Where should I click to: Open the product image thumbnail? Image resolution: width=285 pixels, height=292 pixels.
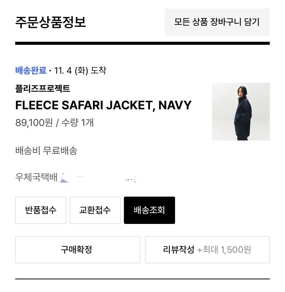coord(241,112)
